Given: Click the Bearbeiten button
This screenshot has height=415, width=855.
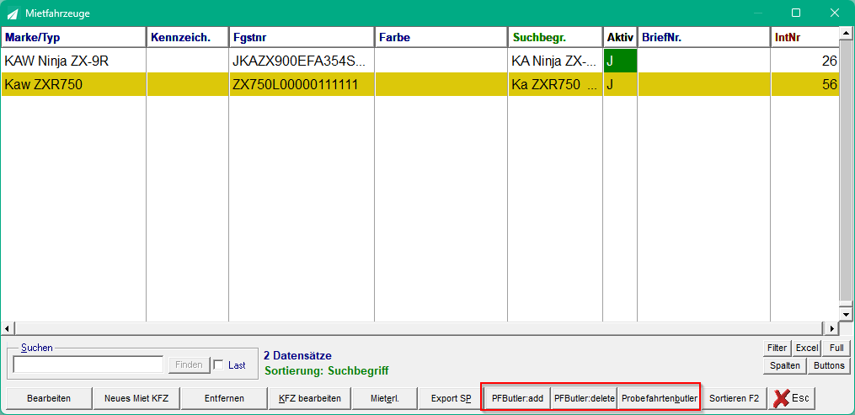Looking at the screenshot, I should point(49,398).
